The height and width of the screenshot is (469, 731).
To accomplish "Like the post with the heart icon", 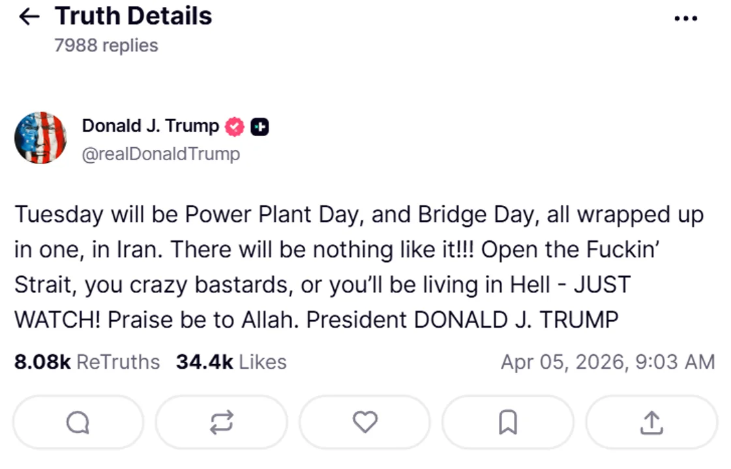I will point(365,423).
